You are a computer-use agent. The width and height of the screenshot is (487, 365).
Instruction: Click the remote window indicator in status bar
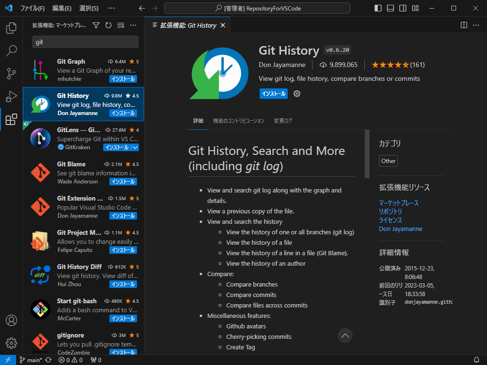8,360
